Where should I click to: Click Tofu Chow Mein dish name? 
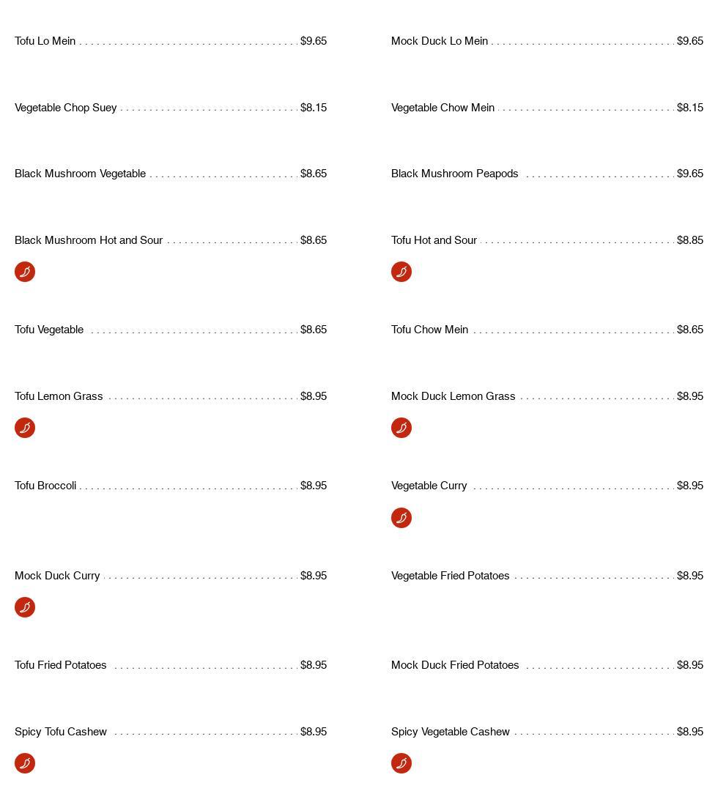coord(429,330)
